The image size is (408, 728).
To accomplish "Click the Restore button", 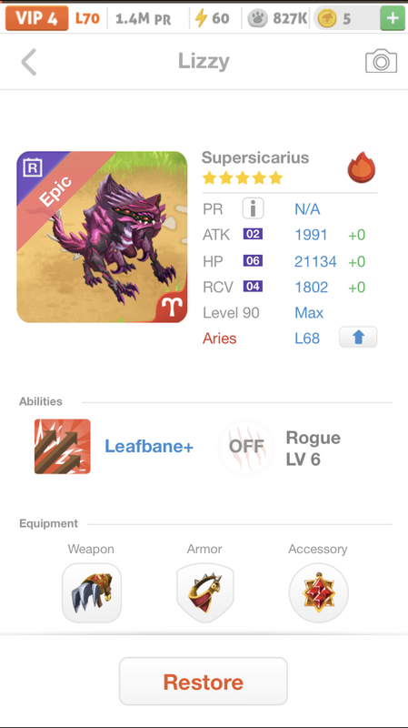I will [x=204, y=681].
